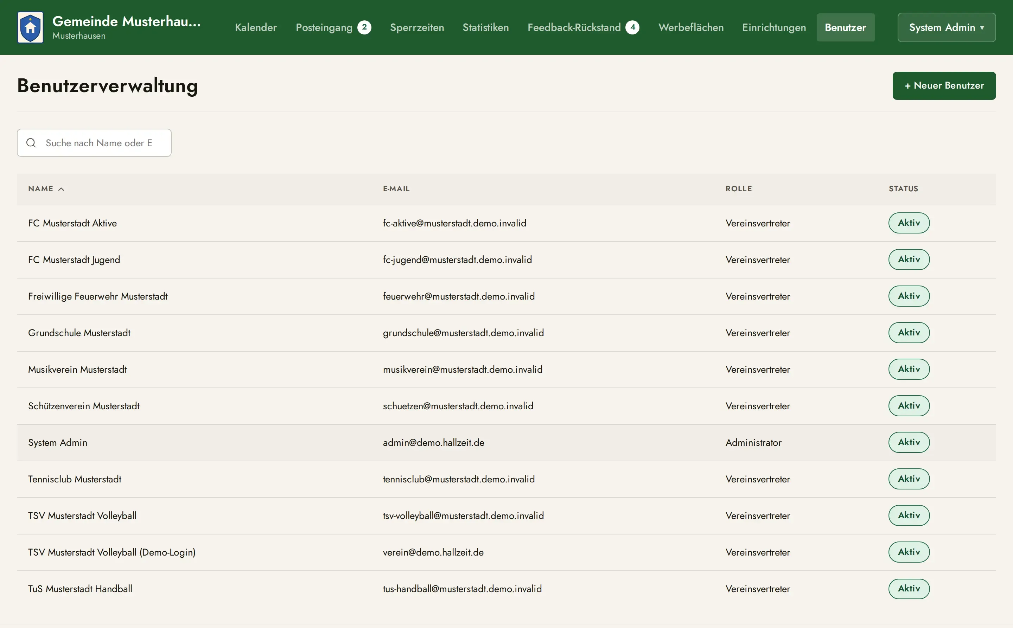The image size is (1013, 628).
Task: Click email admin@demo.hallzeit.de
Action: 433,443
